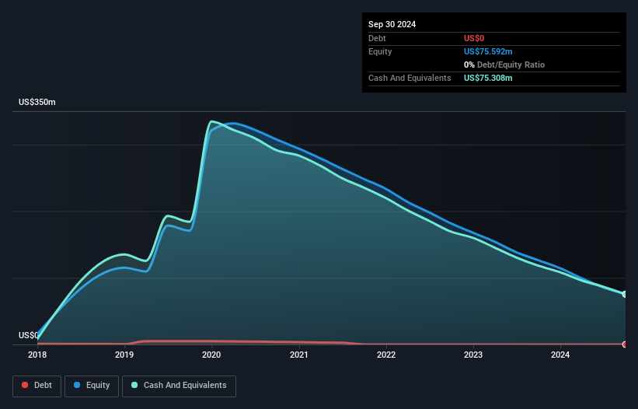Click the red Debt legend dot
The image size is (638, 409).
25,385
